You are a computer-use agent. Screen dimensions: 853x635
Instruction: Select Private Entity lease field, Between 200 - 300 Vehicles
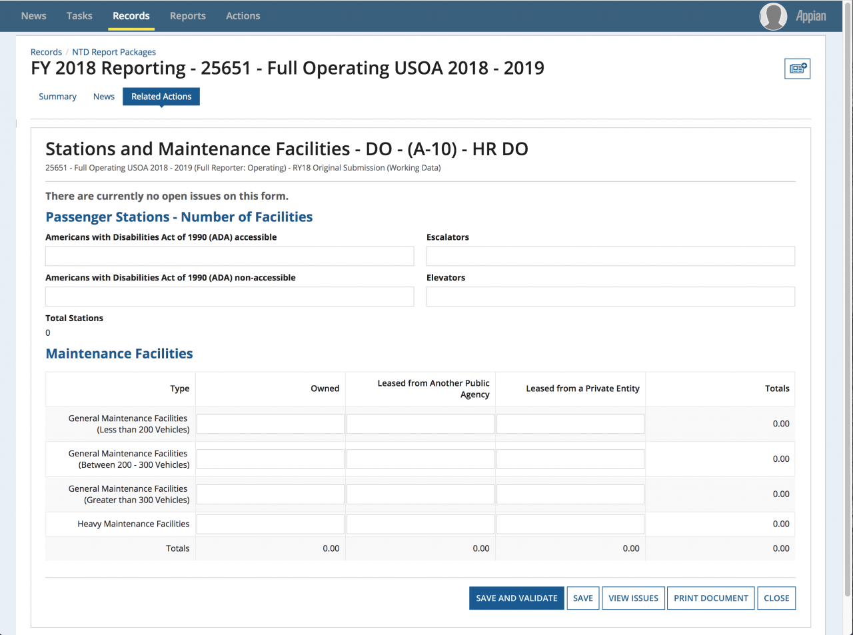[570, 459]
